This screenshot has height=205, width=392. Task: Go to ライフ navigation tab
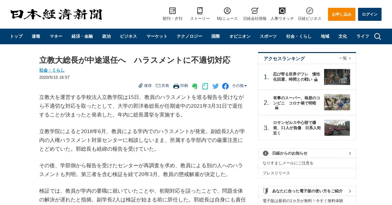click(363, 36)
